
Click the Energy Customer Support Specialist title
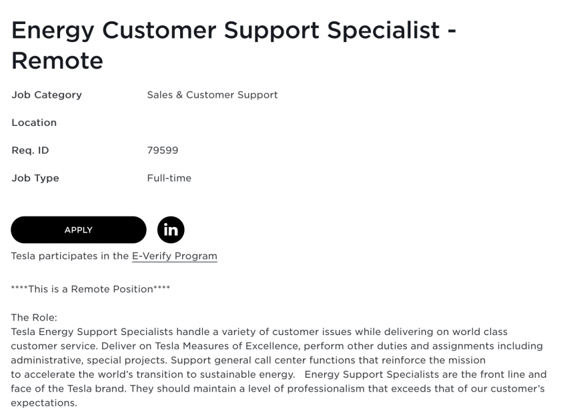point(225,31)
